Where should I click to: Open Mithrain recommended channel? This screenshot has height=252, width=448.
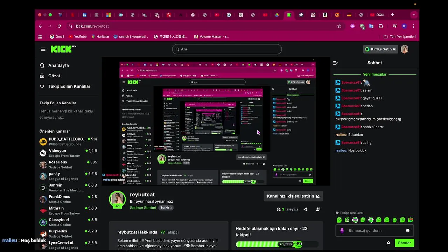tap(68, 211)
